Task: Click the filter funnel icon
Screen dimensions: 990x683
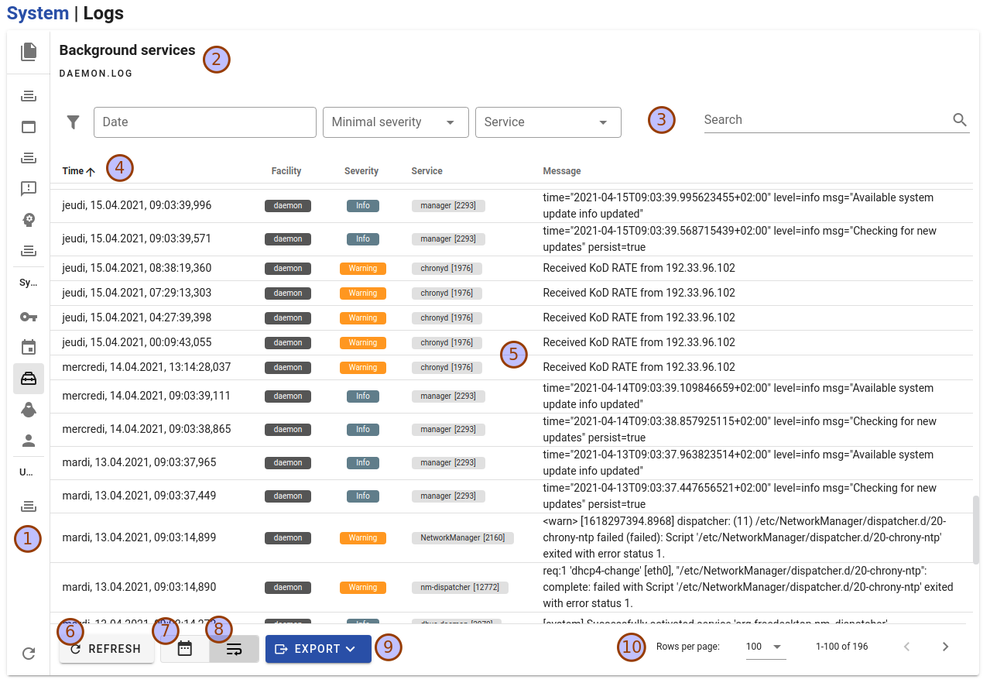Action: pos(74,122)
